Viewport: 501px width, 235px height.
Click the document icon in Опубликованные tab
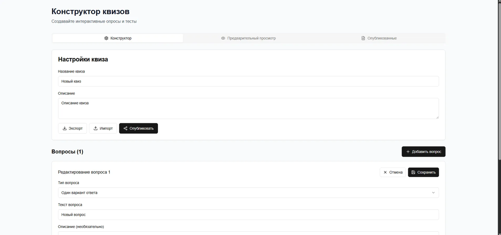coord(363,38)
